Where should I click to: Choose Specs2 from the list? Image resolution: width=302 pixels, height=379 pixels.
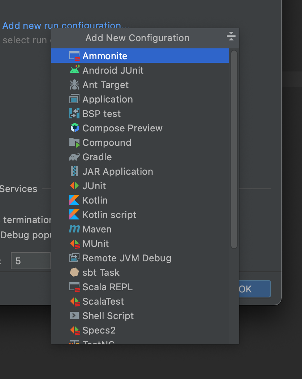[x=140, y=330]
